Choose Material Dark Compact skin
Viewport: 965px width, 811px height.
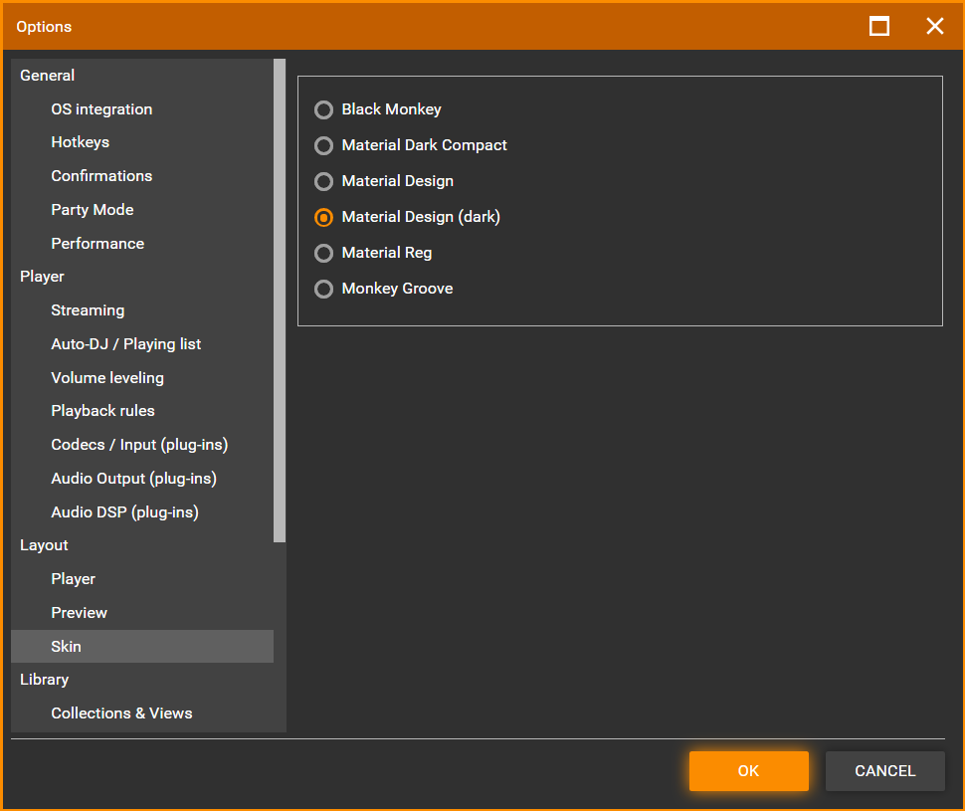(x=323, y=145)
